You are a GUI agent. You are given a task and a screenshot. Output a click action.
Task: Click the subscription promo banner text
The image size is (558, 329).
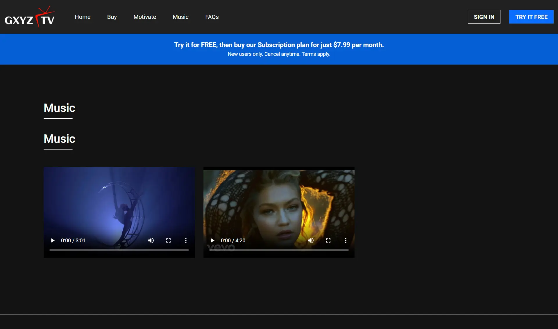coord(279,45)
